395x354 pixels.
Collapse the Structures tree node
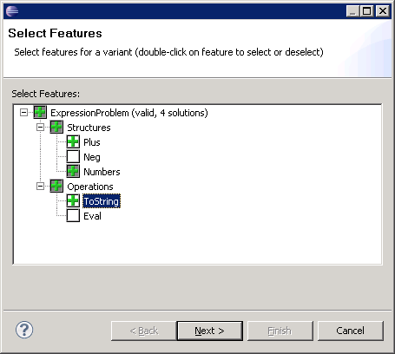tap(40, 127)
